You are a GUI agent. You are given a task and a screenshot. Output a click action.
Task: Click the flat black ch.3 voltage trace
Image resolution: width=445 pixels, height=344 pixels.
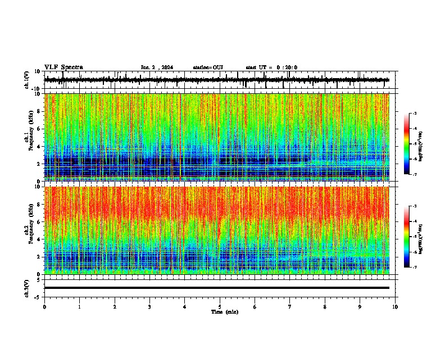(x=216, y=288)
